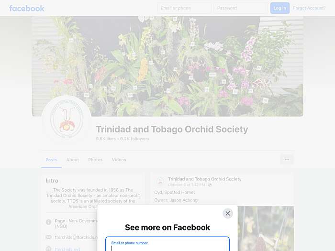Open the orchid cover photo
335x251 pixels.
(x=167, y=66)
